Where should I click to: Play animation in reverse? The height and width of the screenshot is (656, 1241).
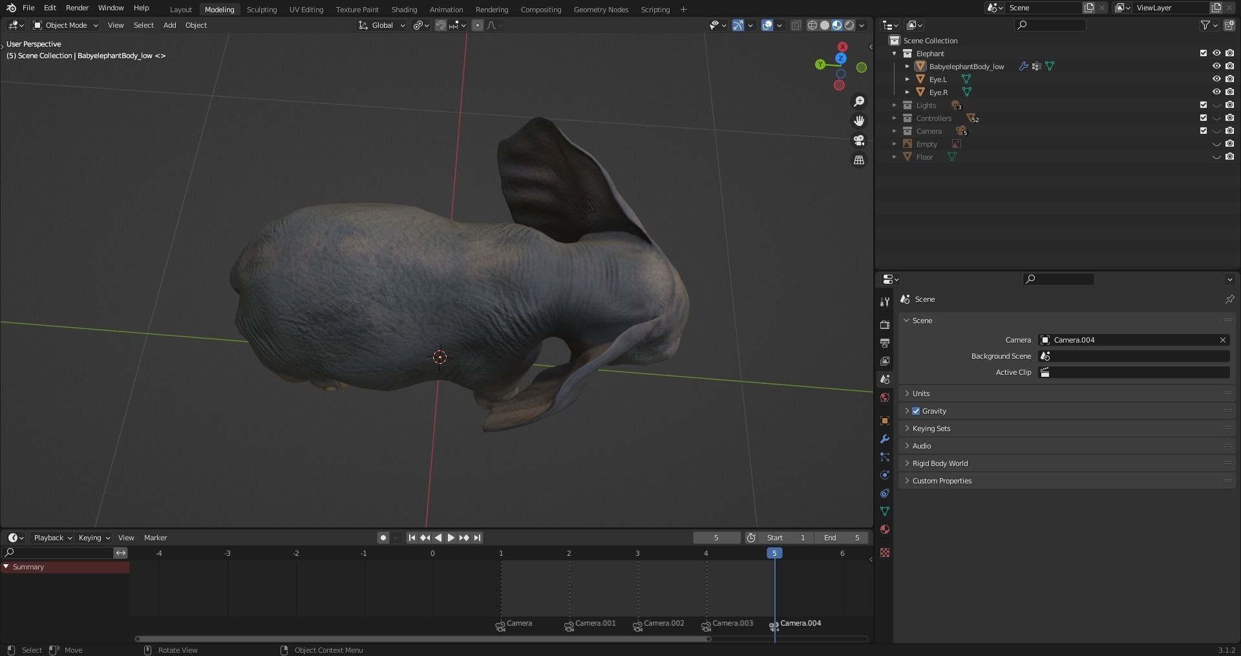tap(438, 538)
